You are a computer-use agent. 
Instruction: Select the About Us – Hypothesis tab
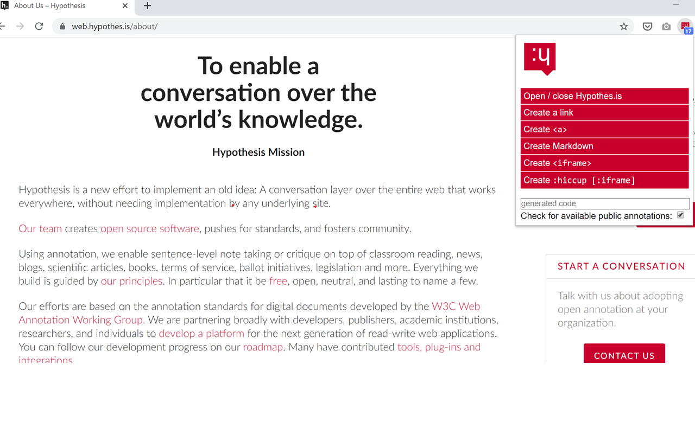[65, 6]
